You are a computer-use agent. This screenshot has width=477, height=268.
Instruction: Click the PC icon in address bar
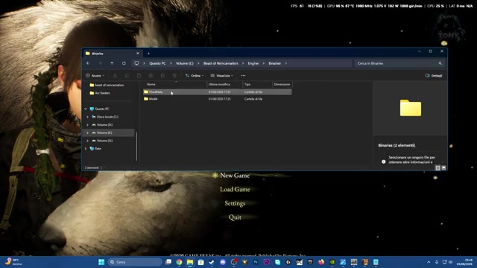pyautogui.click(x=136, y=63)
